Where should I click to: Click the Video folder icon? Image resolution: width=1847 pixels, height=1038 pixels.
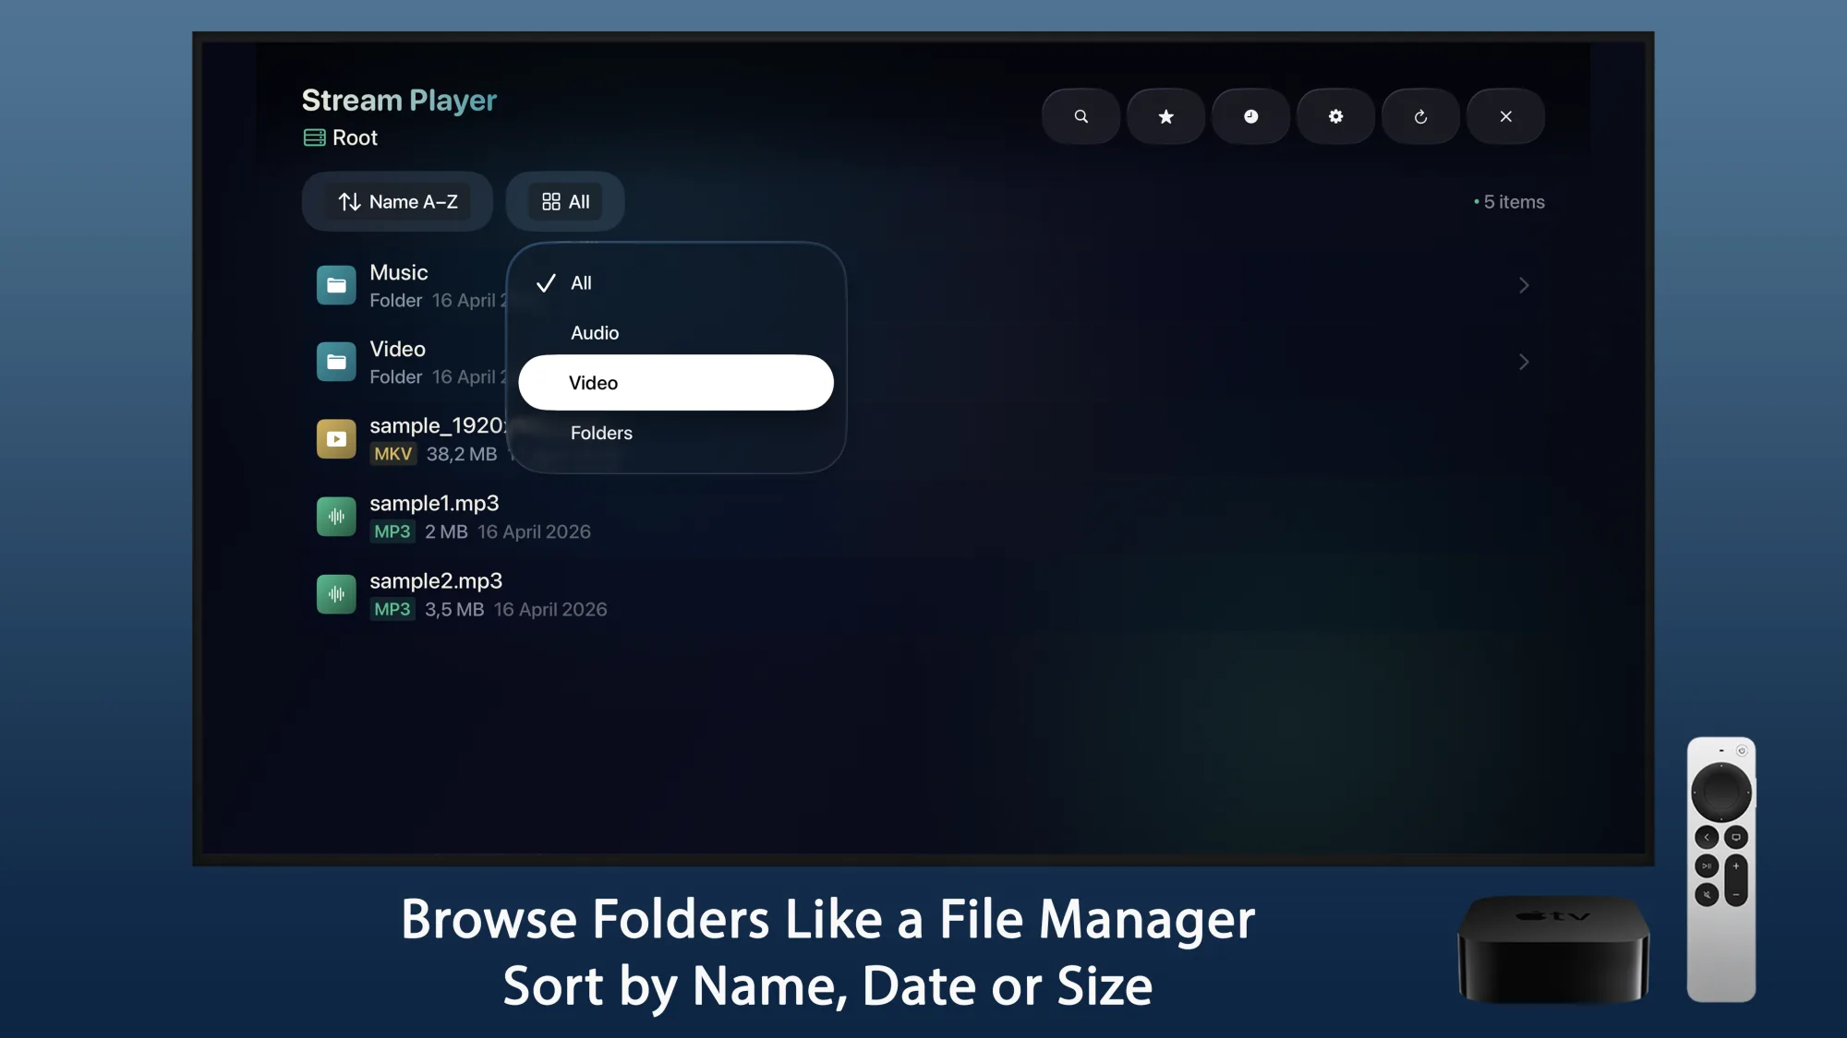pyautogui.click(x=336, y=362)
